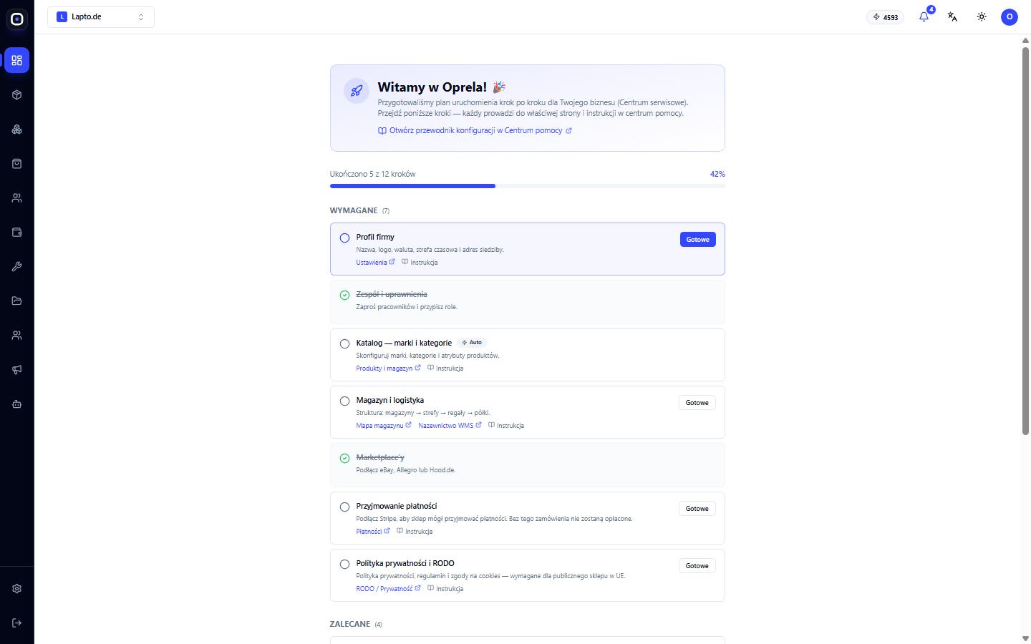Click the language translate icon
Screen dimensions: 1031x644
(952, 16)
